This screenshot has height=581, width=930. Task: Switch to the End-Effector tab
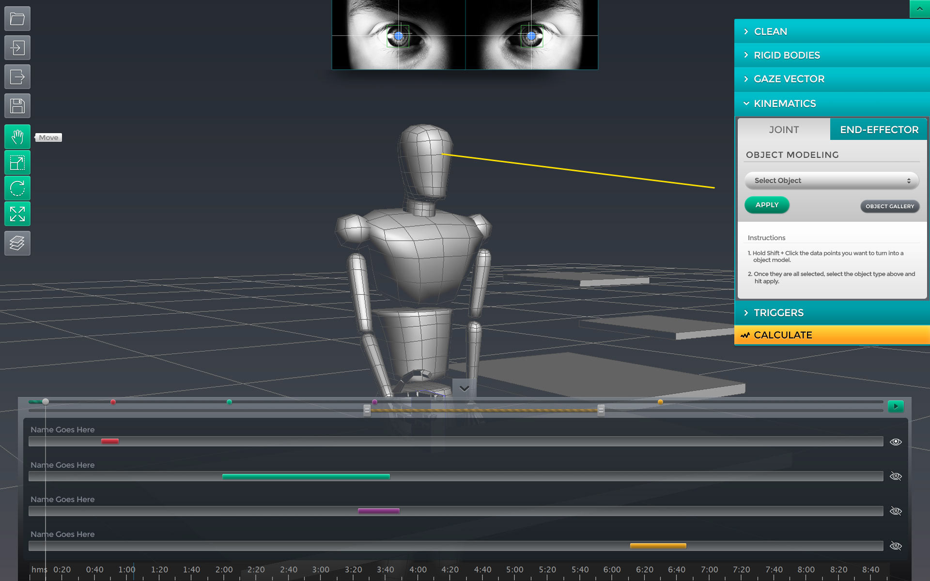[x=879, y=130]
